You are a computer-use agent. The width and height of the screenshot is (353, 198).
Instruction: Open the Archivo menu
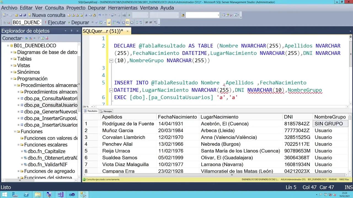click(x=9, y=8)
